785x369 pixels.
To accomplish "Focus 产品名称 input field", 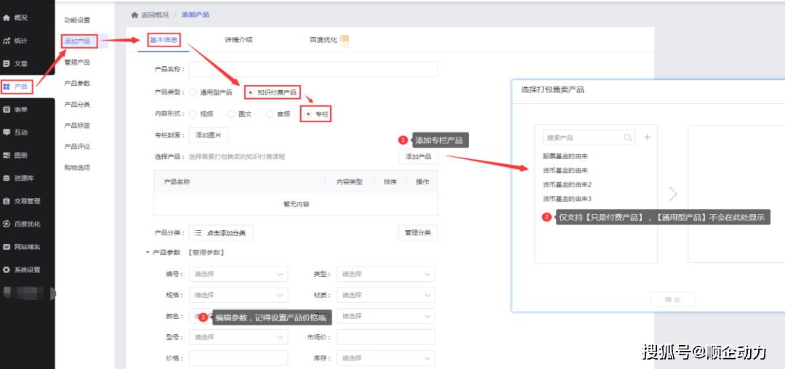I will point(313,69).
